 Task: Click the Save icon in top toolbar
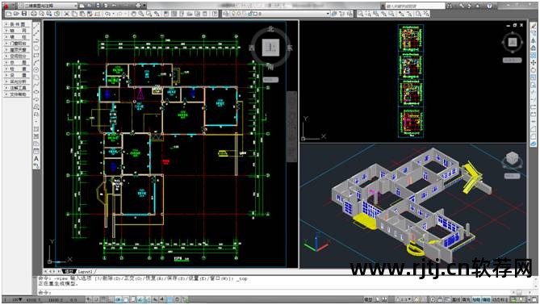[x=24, y=14]
